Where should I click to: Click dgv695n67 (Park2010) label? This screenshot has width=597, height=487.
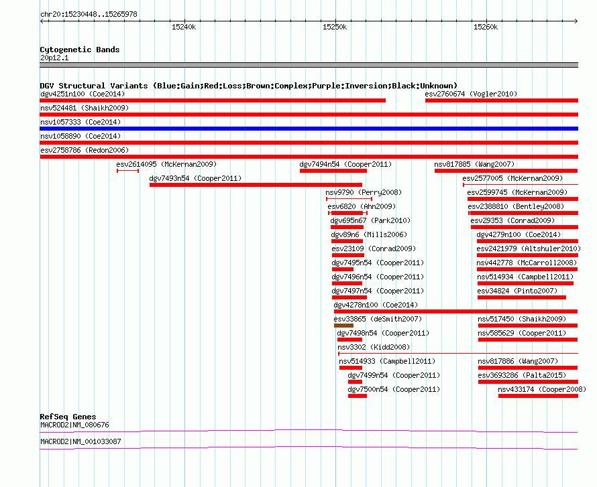coord(370,220)
